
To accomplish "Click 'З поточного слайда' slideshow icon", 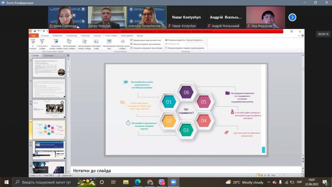I will (x=42, y=44).
